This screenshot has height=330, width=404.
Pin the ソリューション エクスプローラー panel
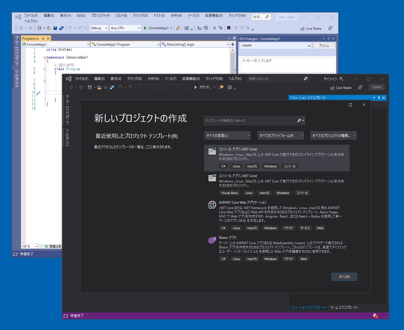pyautogui.click(x=379, y=98)
